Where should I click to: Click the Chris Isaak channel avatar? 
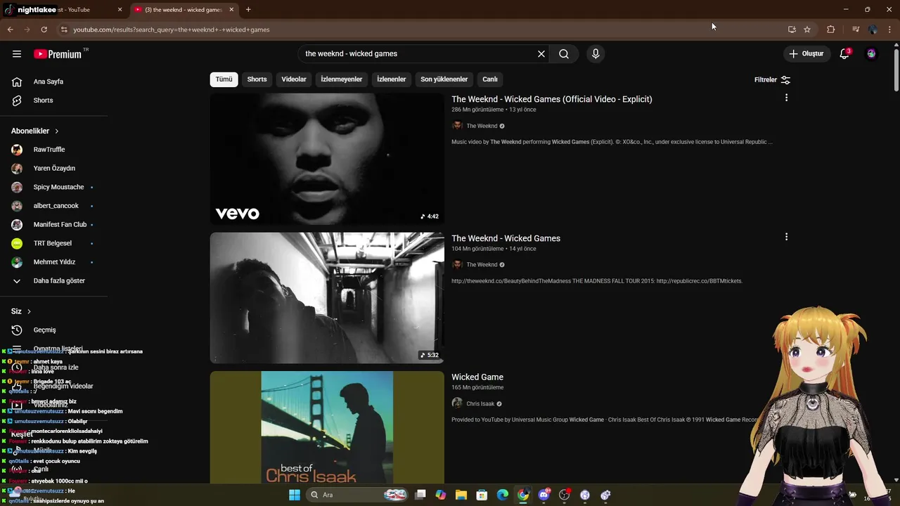[457, 403]
